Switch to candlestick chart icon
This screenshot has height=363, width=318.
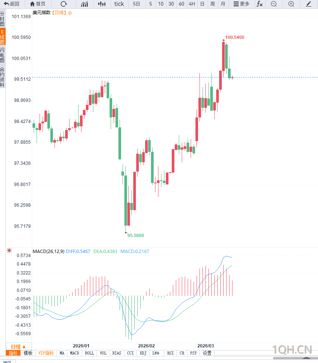[102, 4]
